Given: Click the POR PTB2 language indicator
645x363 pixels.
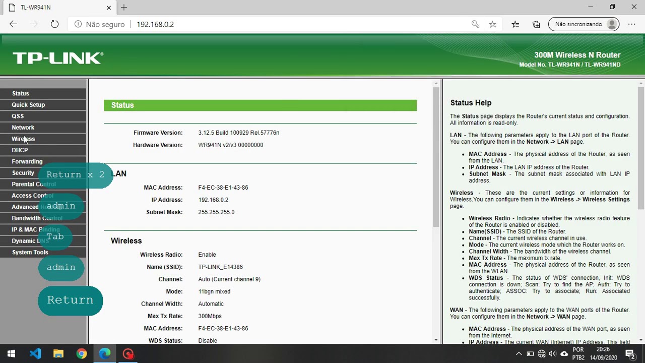Looking at the screenshot, I should point(578,353).
